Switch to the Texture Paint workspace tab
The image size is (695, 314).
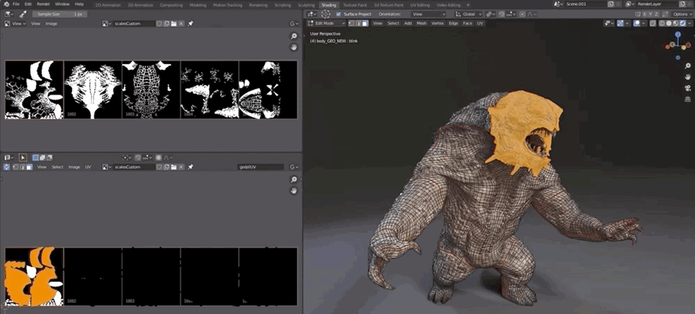tap(355, 4)
